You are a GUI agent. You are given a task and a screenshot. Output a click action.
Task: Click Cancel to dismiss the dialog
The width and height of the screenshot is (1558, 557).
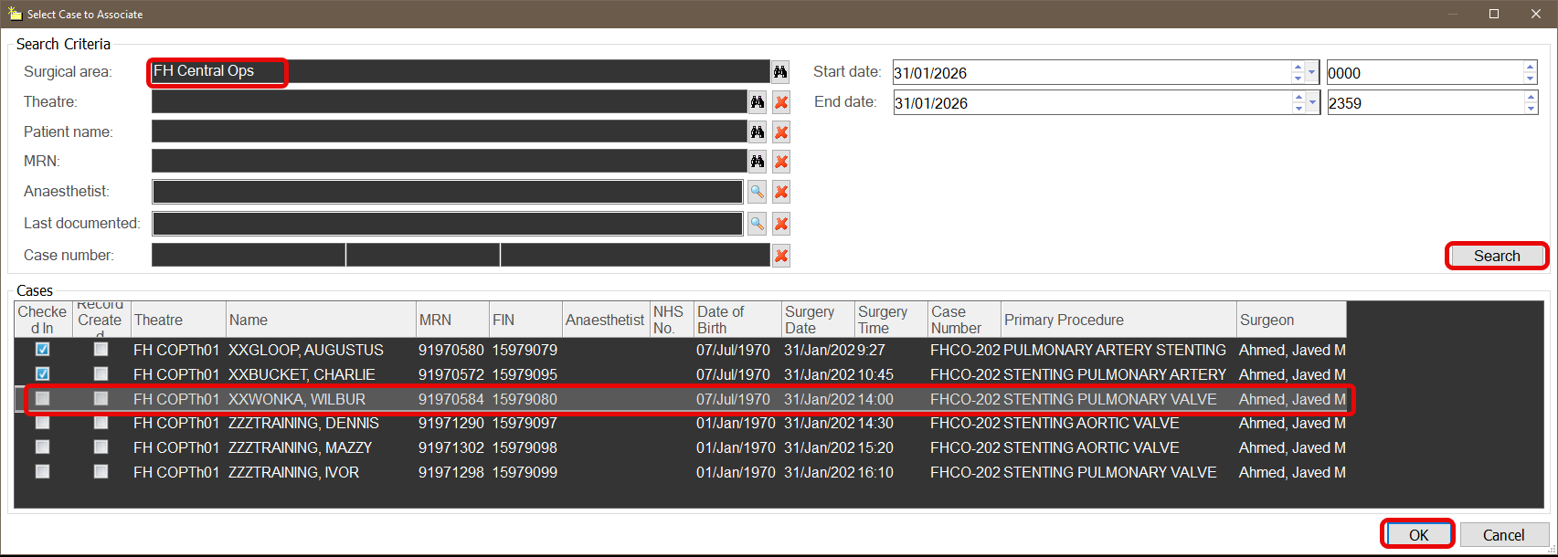point(1503,535)
